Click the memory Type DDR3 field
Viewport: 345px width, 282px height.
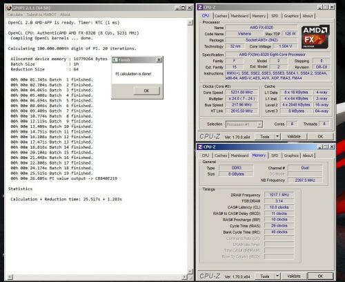click(236, 168)
